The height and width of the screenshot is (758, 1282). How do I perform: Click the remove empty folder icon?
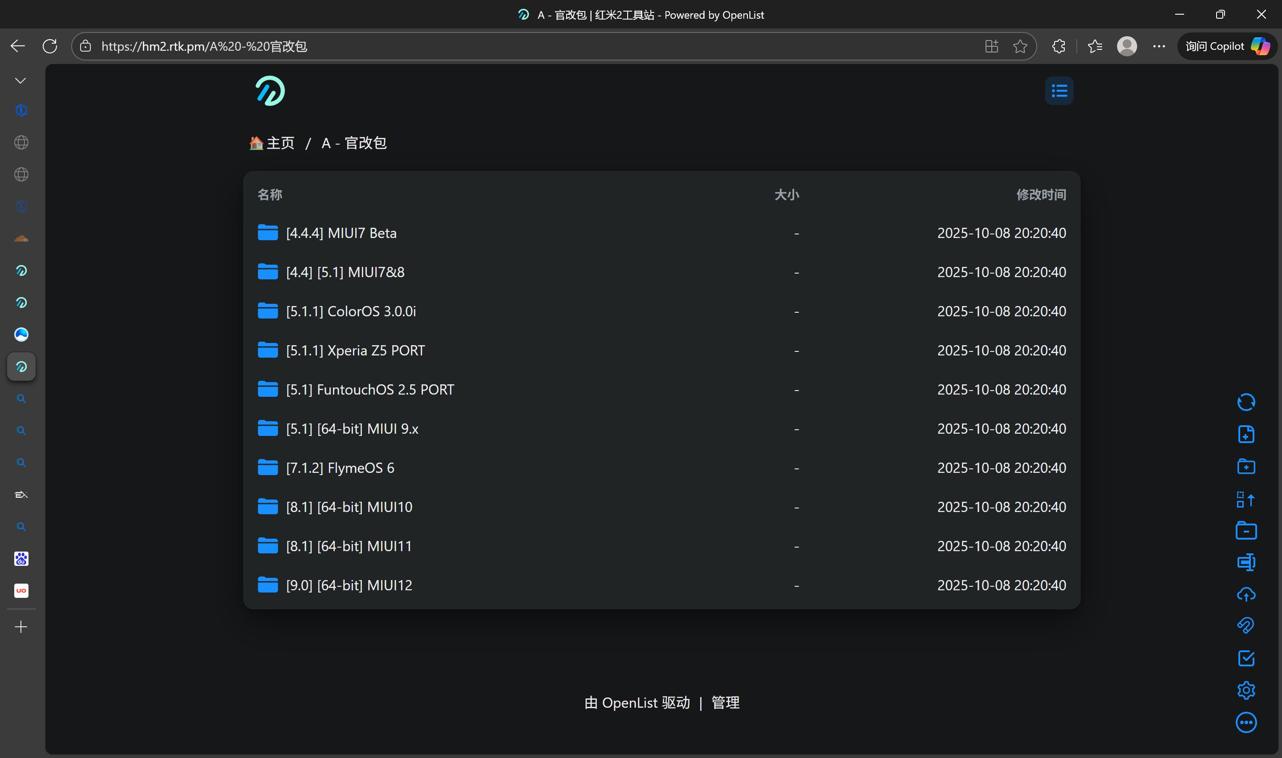point(1246,531)
